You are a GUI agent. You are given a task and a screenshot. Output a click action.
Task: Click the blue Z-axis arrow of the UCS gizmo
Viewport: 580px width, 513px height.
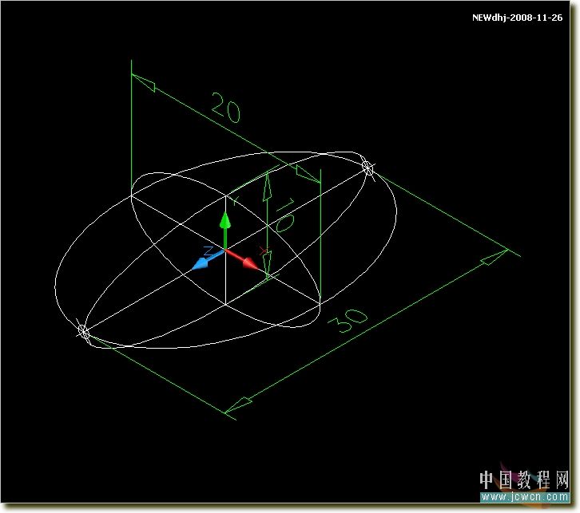point(209,259)
